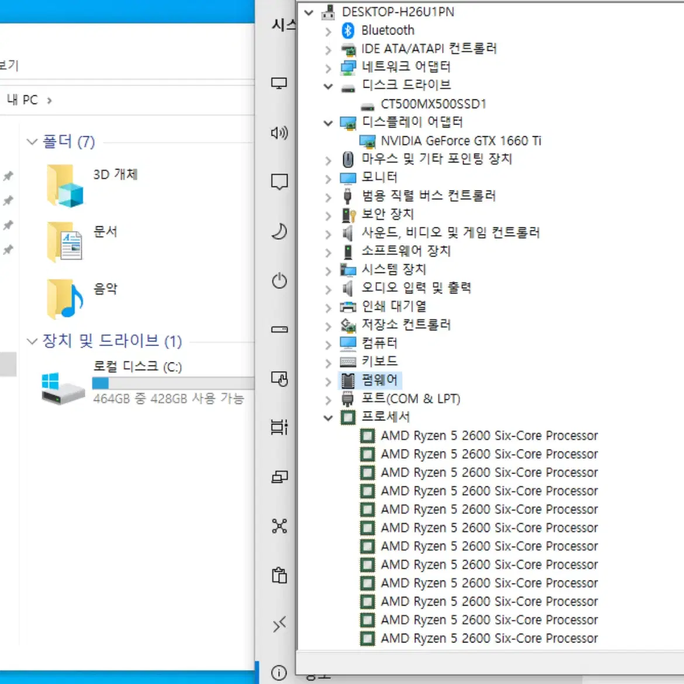Click the firmware chip icon
The image size is (684, 684).
(x=348, y=381)
